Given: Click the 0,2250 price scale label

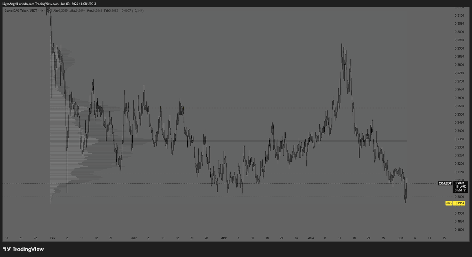Looking at the screenshot, I should coord(459,156).
